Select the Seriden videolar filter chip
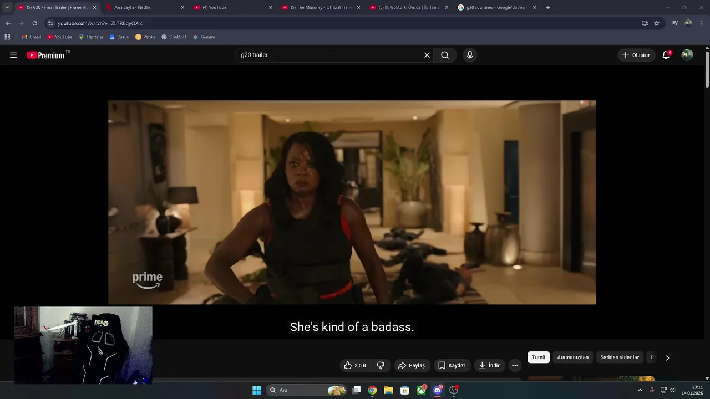Image resolution: width=710 pixels, height=399 pixels. tap(620, 357)
